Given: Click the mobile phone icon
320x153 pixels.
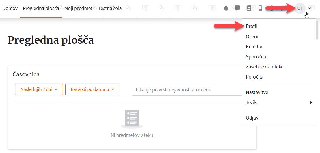Looking at the screenshot, I should [260, 8].
